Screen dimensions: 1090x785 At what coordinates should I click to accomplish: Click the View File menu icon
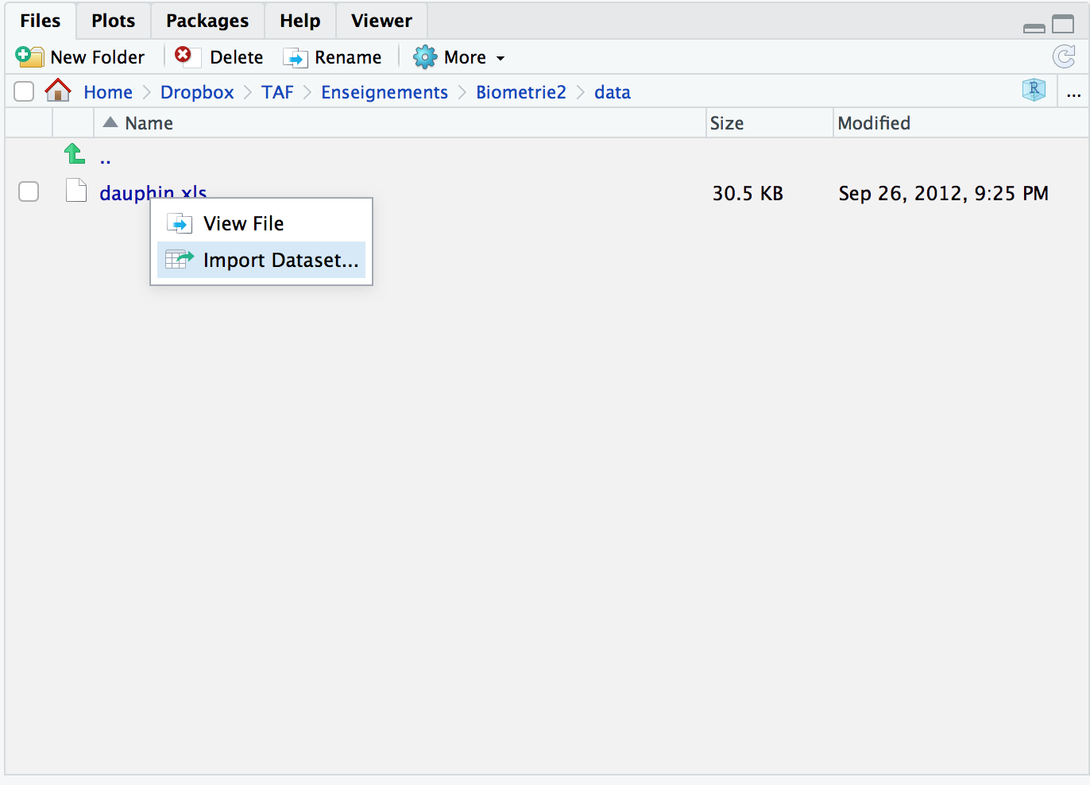[180, 223]
